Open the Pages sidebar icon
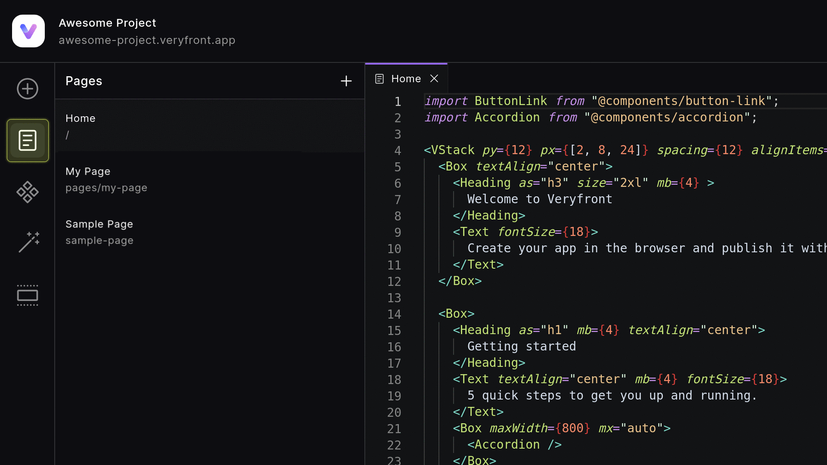827x465 pixels. point(28,140)
